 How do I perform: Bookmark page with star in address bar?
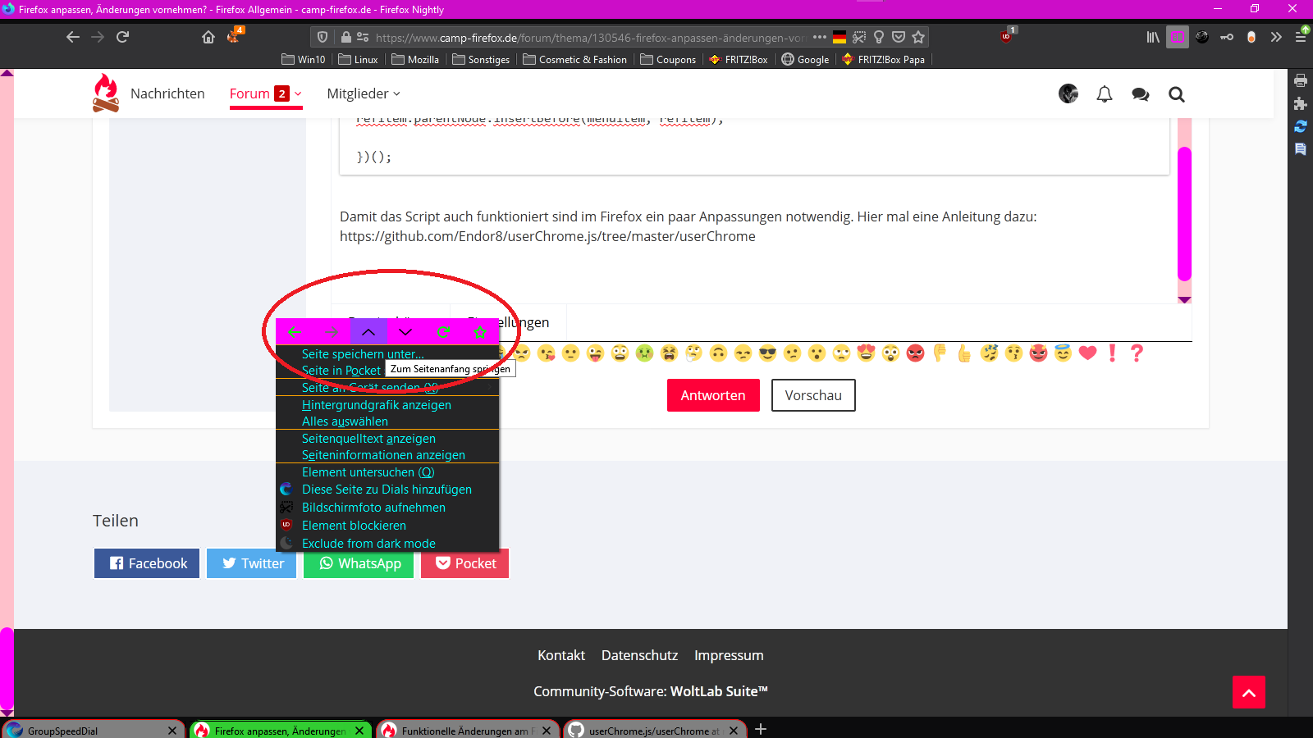918,37
